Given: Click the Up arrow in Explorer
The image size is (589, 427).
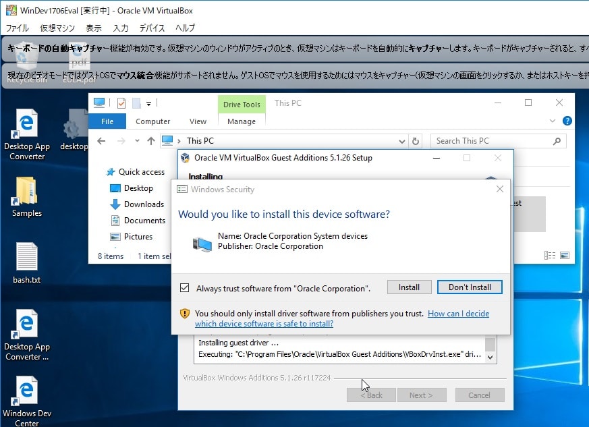Looking at the screenshot, I should pos(151,141).
